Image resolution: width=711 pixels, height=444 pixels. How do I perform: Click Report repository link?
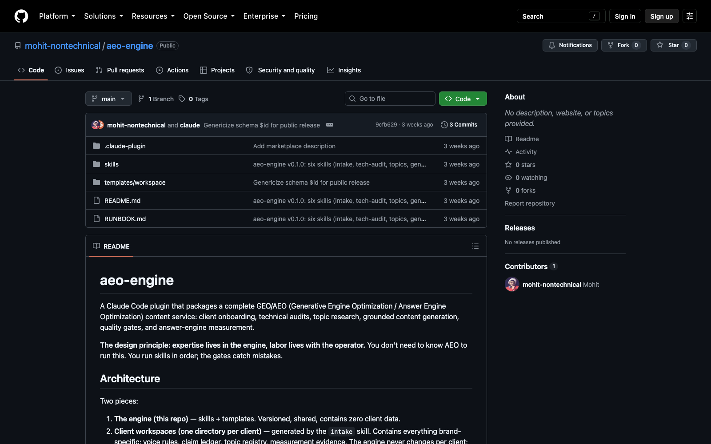(530, 203)
